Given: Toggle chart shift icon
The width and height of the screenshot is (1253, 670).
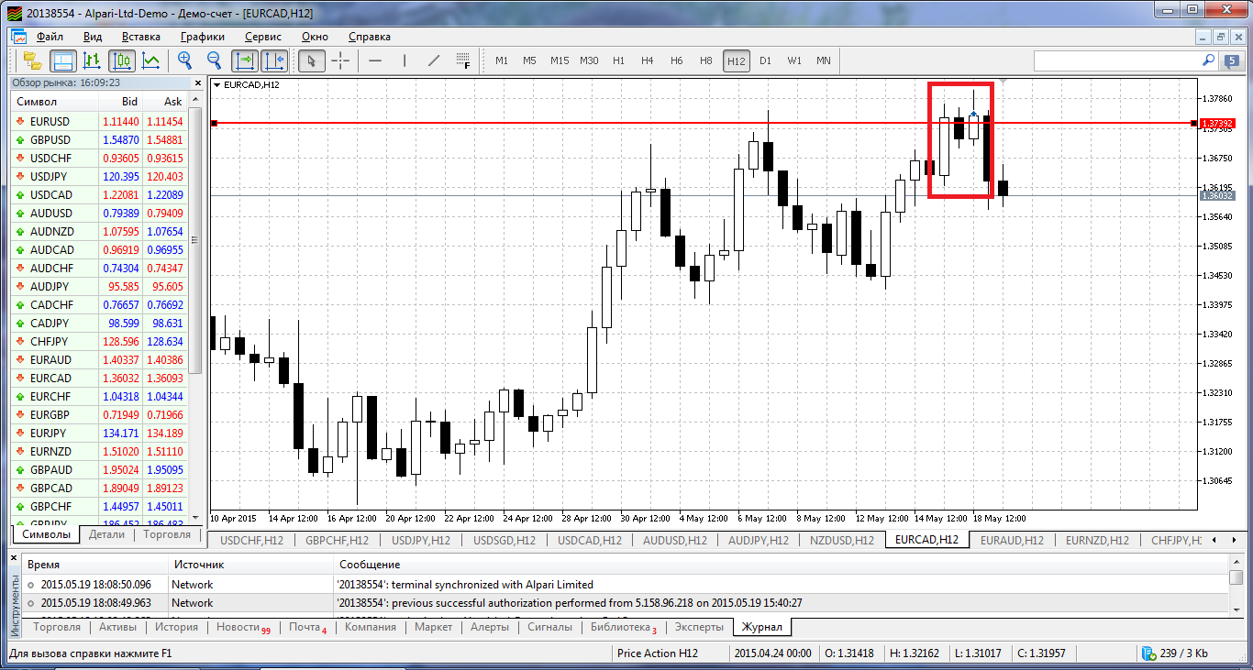Looking at the screenshot, I should (273, 61).
